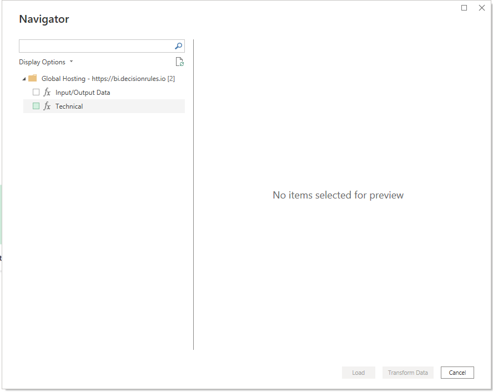Click the fx icon beside Input/Output Data
Image resolution: width=493 pixels, height=392 pixels.
(47, 93)
